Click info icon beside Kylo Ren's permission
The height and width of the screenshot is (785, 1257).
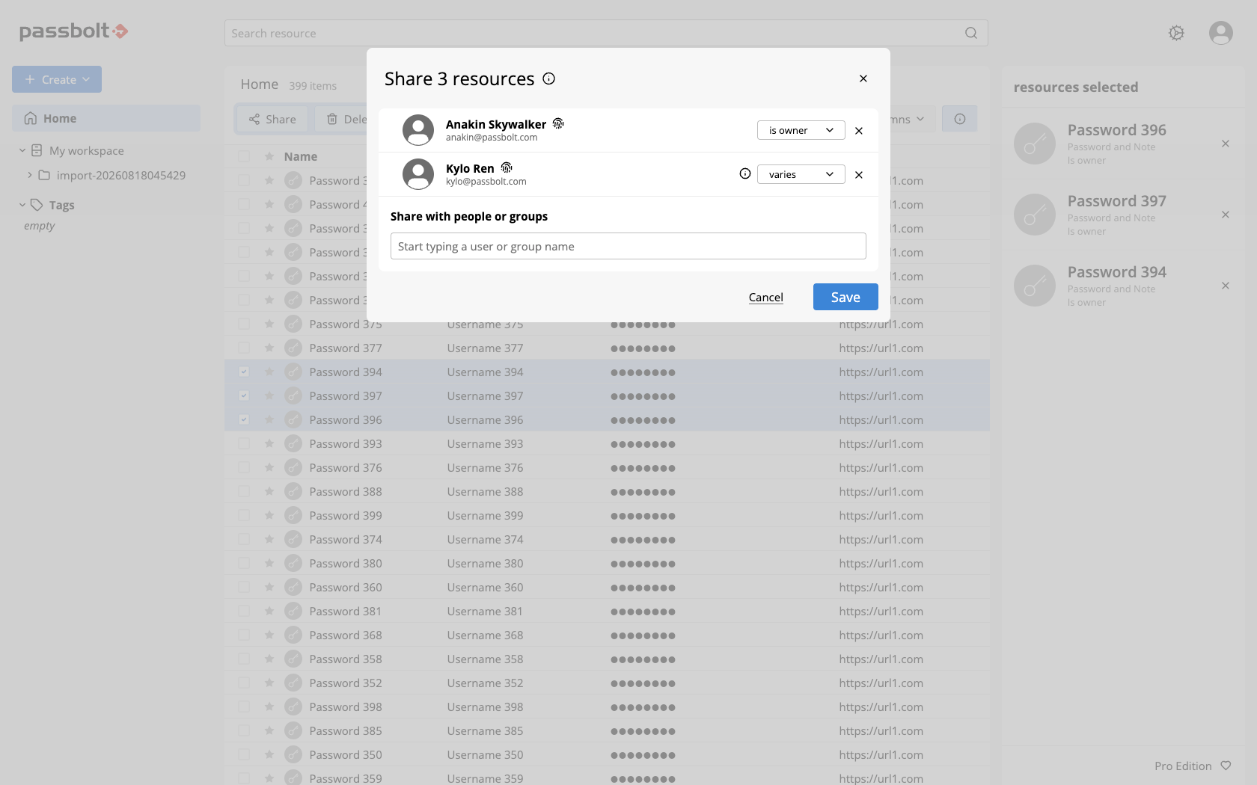[745, 173]
